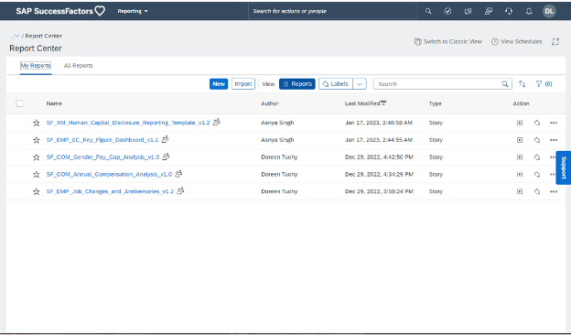This screenshot has width=571, height=335.
Task: Select the Reports view toggle
Action: tap(297, 84)
